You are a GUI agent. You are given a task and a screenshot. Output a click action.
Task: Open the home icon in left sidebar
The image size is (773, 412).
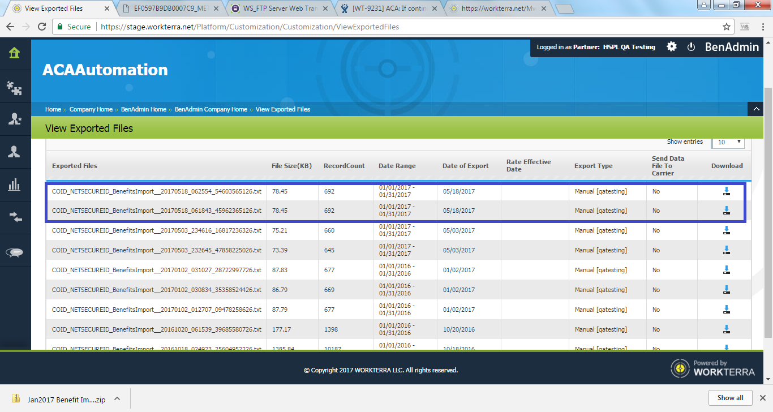tap(14, 53)
